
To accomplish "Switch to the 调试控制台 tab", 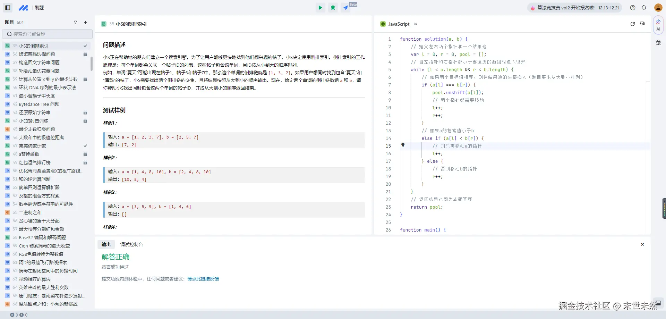I will pos(131,244).
